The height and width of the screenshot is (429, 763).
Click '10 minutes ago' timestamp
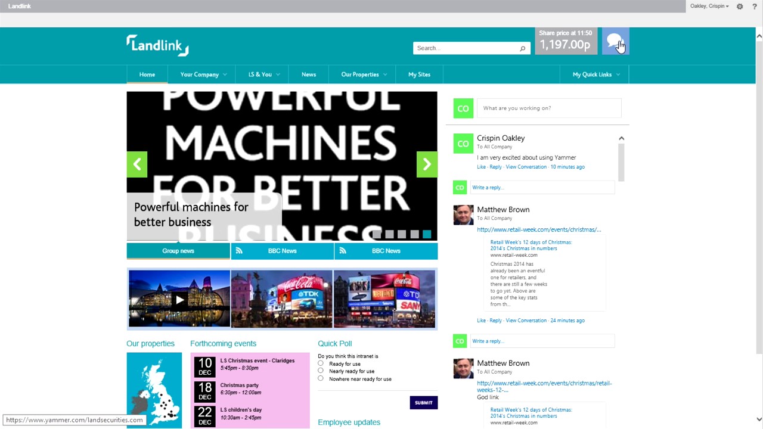point(567,167)
